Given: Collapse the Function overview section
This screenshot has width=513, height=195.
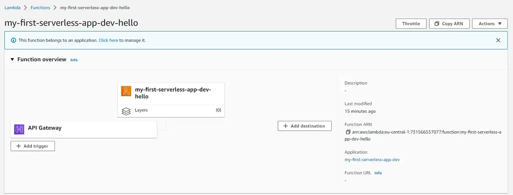Looking at the screenshot, I should click(x=12, y=60).
